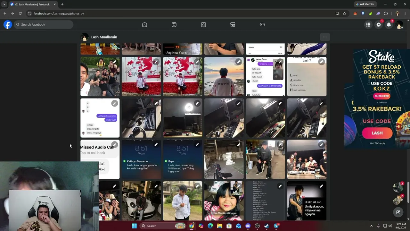Click the Windows taskbar Search box
This screenshot has width=410, height=231.
163,226
